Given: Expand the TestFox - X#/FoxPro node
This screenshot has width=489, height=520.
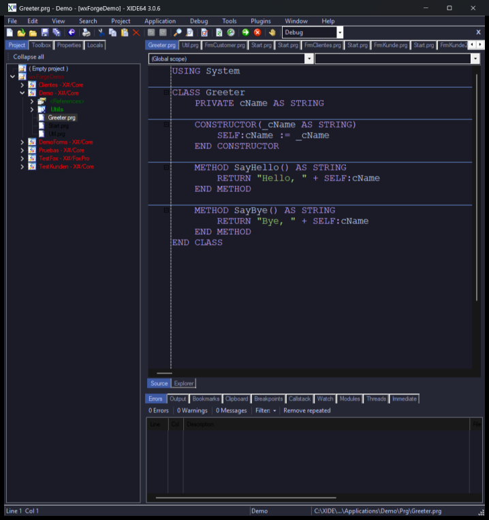Looking at the screenshot, I should click(22, 159).
